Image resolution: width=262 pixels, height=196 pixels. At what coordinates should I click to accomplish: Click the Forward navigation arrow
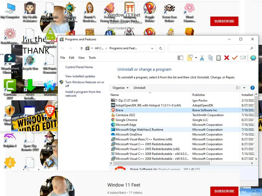point(70,48)
